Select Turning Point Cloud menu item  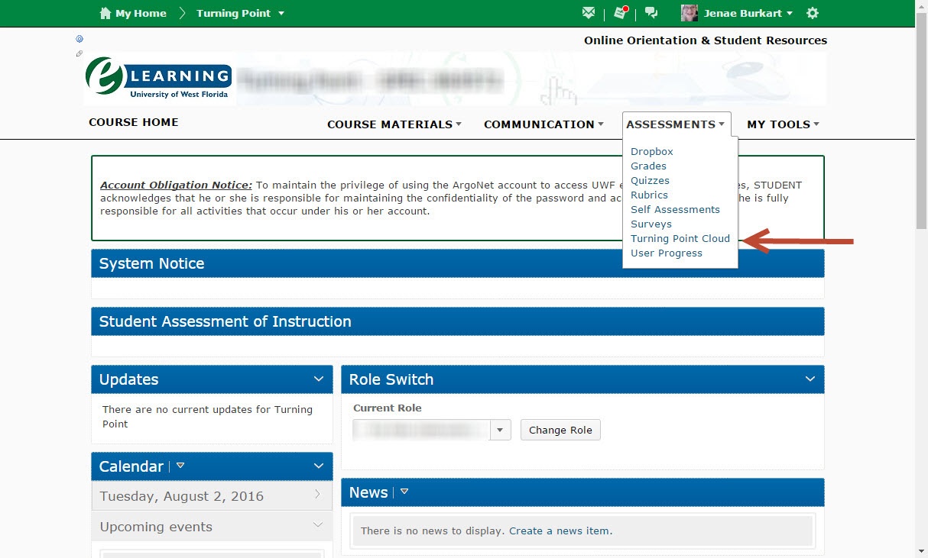click(x=680, y=238)
